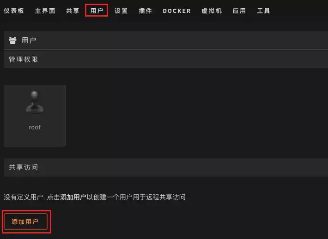Switch to the DOCKER tab

[177, 11]
